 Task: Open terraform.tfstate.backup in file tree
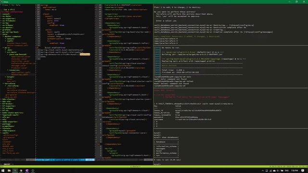point(21,93)
